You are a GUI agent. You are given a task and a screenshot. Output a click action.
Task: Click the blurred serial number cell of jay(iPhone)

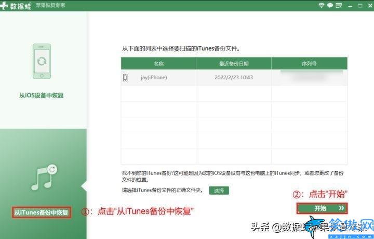309,77
